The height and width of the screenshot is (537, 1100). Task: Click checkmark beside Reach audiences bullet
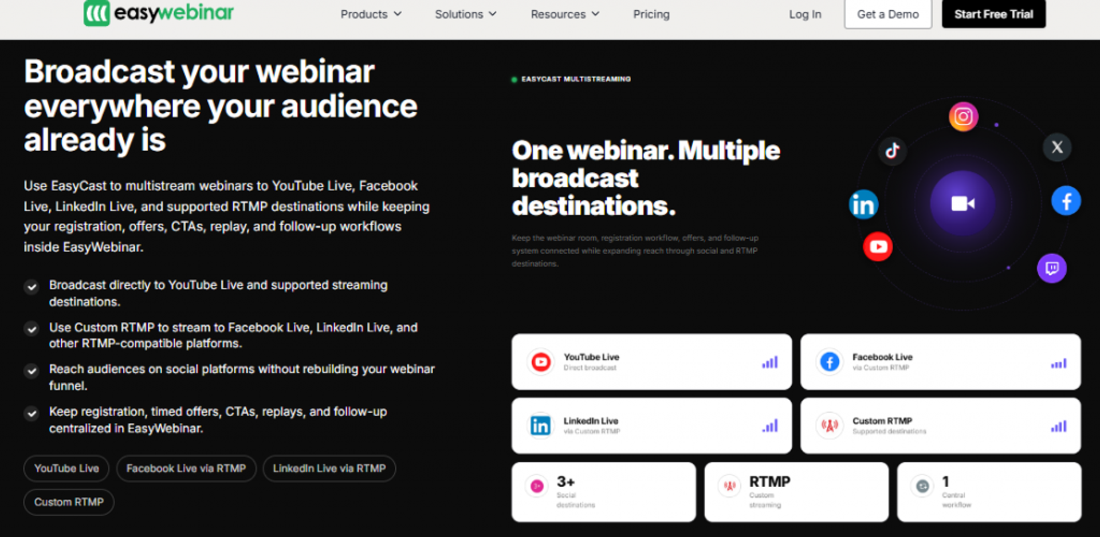(32, 371)
